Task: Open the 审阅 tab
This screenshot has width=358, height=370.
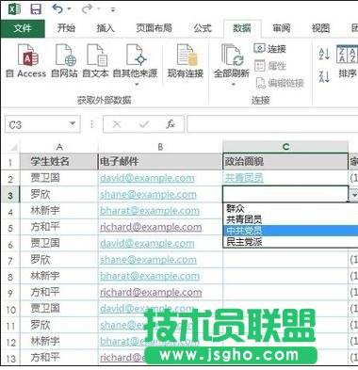Action: click(x=282, y=28)
